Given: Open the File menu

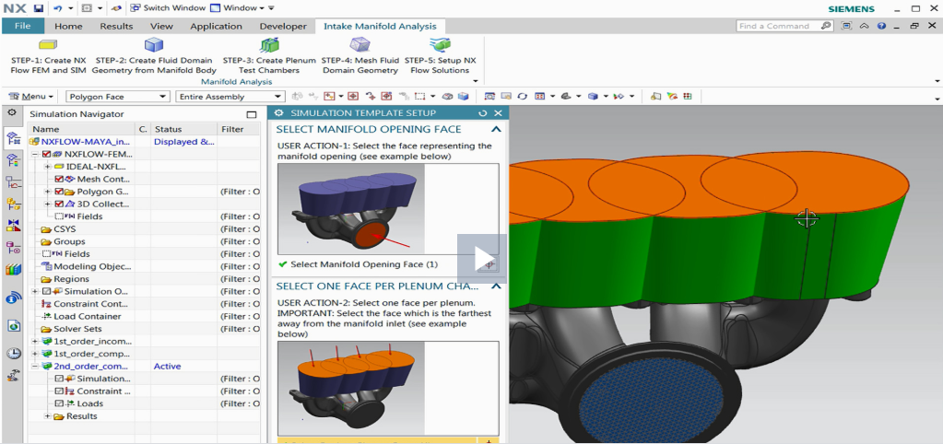Looking at the screenshot, I should click(x=23, y=26).
